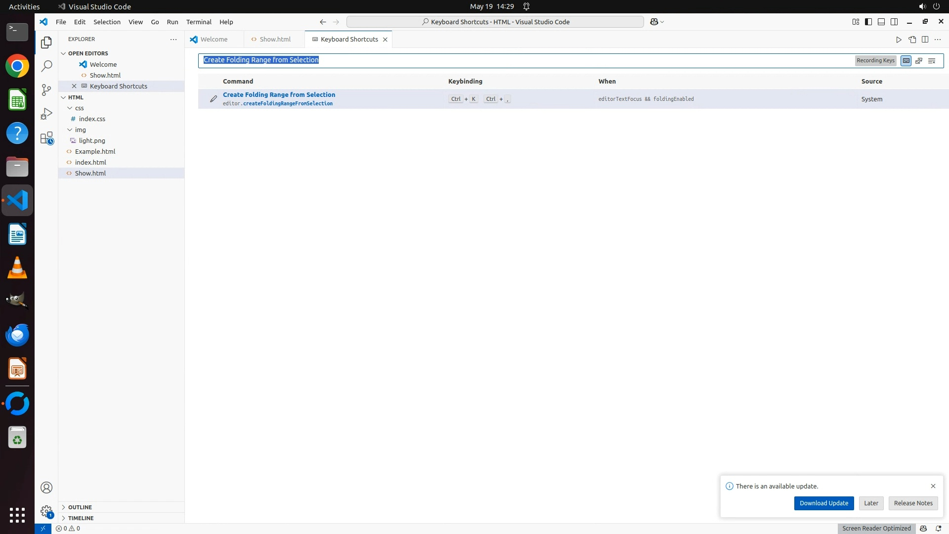This screenshot has height=534, width=949.
Task: Open the Extensions view icon
Action: (46, 138)
